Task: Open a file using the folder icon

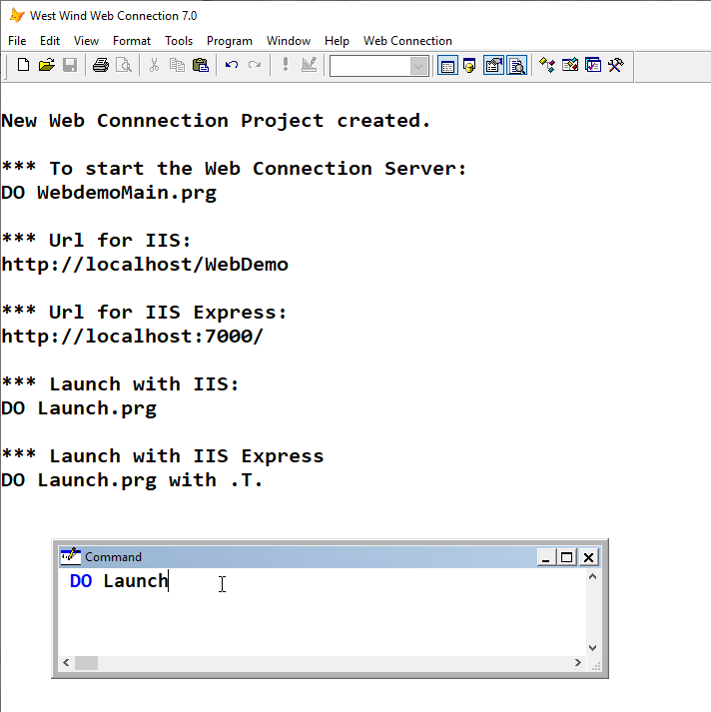Action: 46,65
